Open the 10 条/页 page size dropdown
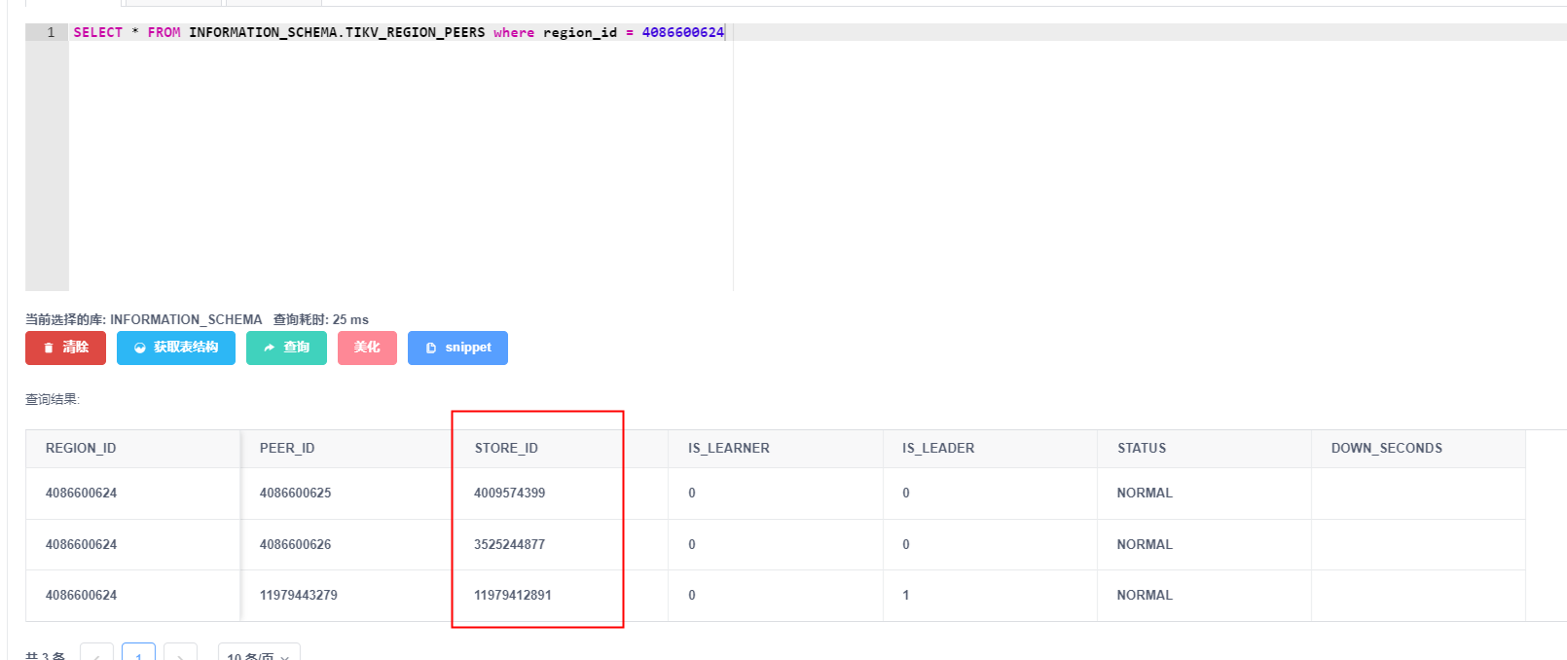 pos(258,655)
